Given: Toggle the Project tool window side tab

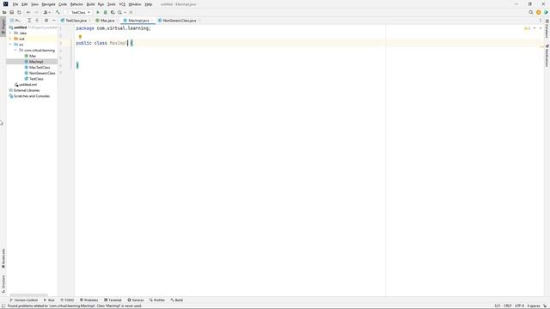Looking at the screenshot, I should click(x=3, y=27).
